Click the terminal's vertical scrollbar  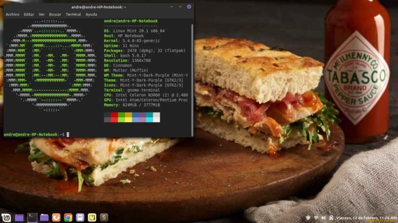pyautogui.click(x=192, y=78)
